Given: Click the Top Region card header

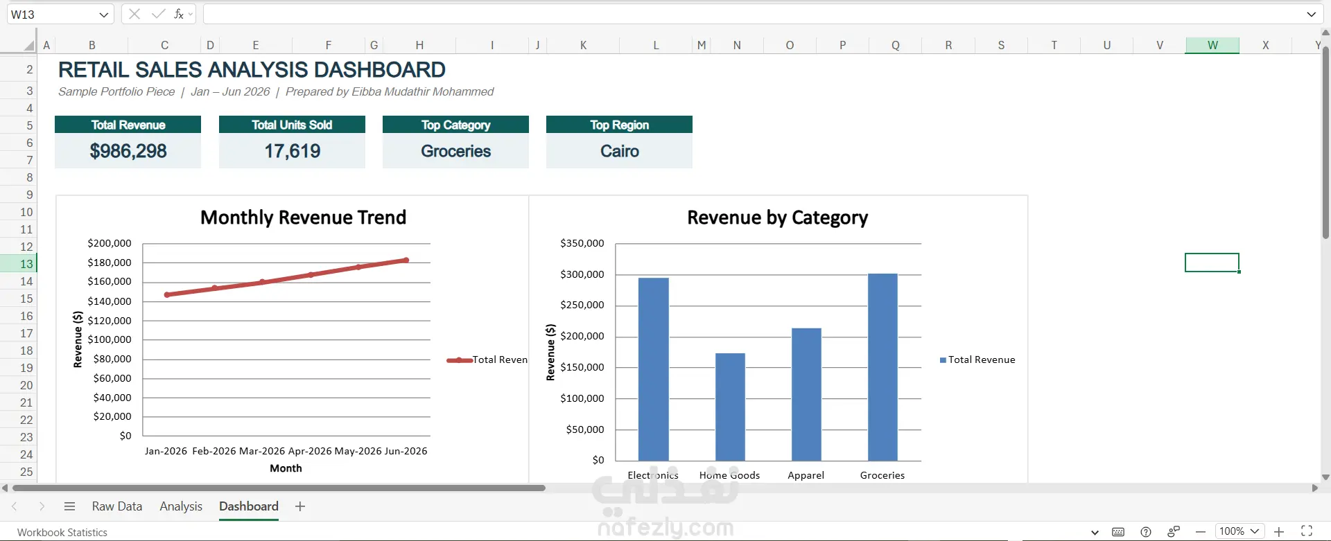Looking at the screenshot, I should (620, 125).
